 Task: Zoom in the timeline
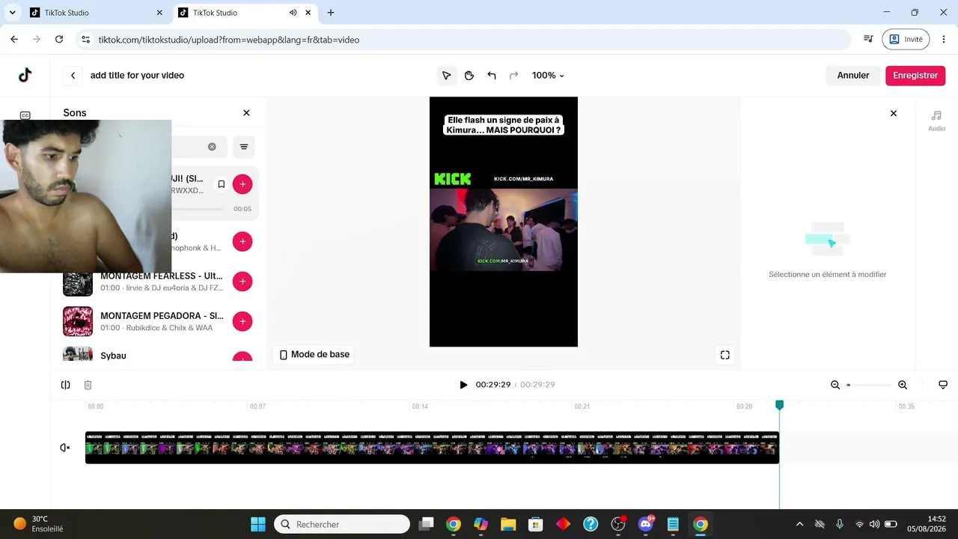pyautogui.click(x=903, y=385)
